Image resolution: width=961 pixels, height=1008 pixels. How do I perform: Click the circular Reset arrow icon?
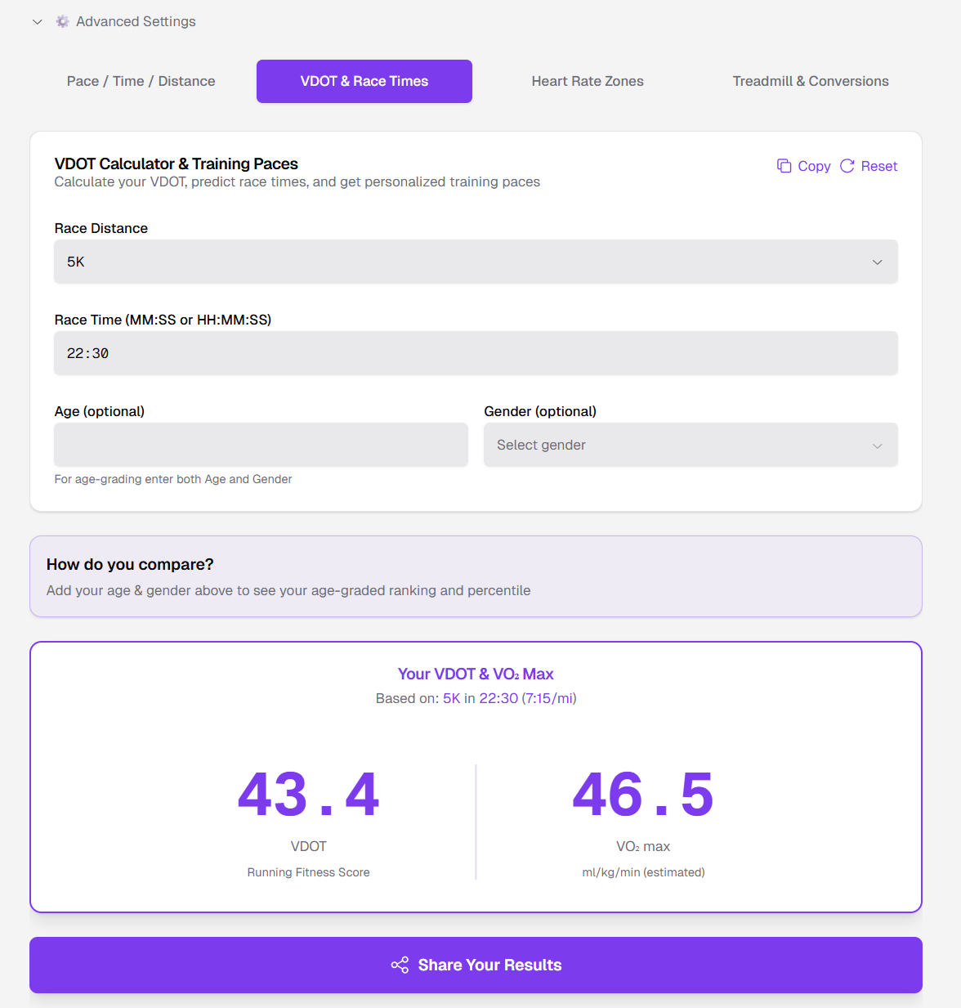(x=847, y=166)
